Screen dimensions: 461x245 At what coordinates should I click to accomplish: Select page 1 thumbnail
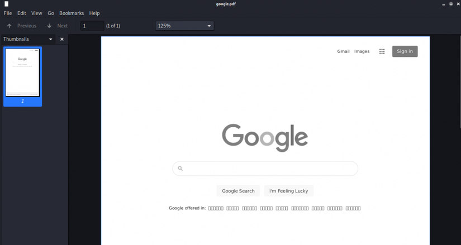(23, 76)
